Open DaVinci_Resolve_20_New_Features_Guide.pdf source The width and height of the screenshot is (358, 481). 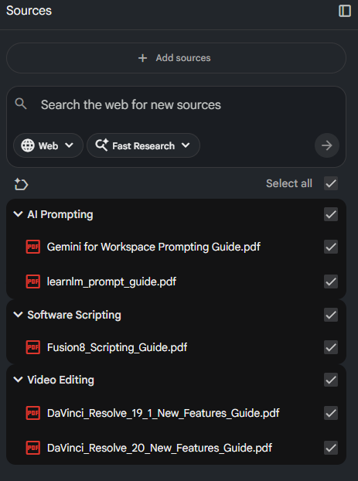pos(159,448)
